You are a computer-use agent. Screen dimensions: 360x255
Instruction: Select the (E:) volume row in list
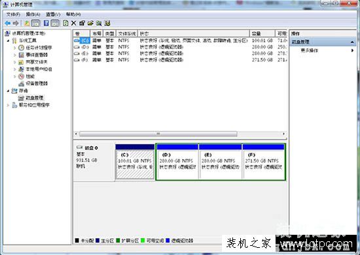(x=180, y=53)
